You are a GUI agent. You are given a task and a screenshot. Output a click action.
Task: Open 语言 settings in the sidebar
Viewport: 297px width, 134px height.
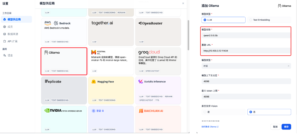click(17, 55)
